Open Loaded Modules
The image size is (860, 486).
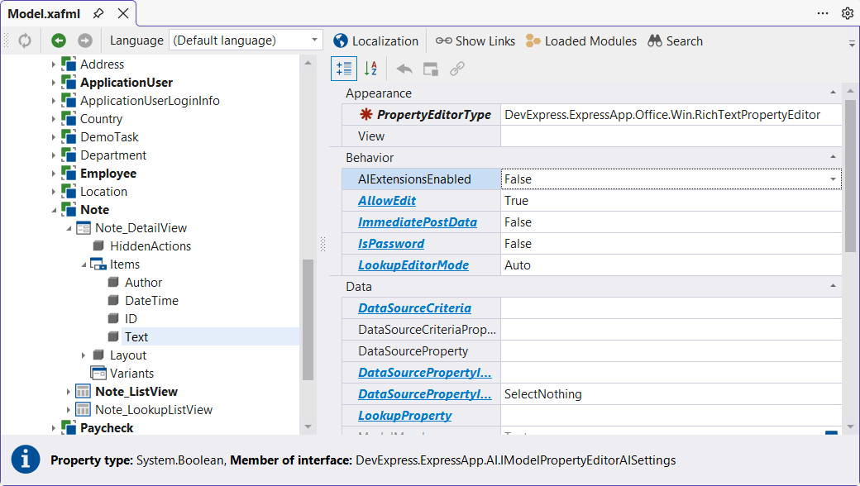[x=580, y=41]
